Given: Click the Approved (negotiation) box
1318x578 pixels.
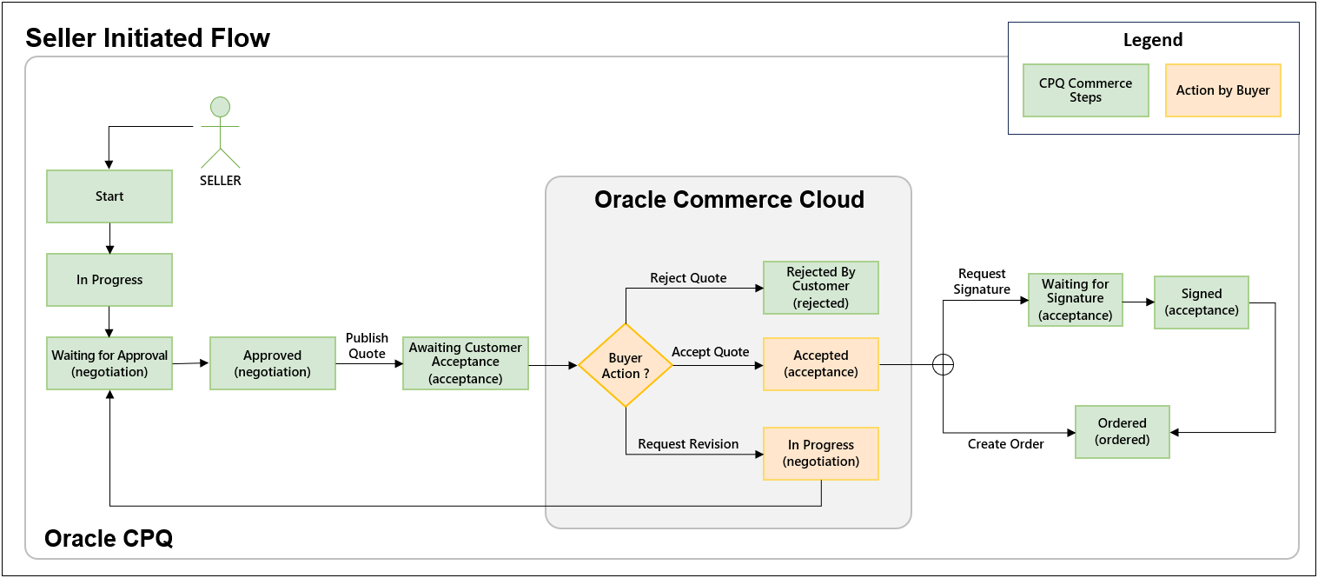Looking at the screenshot, I should click(x=273, y=363).
